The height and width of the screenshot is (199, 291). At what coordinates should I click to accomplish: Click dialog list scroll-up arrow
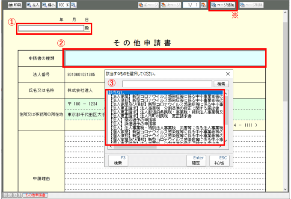point(226,93)
